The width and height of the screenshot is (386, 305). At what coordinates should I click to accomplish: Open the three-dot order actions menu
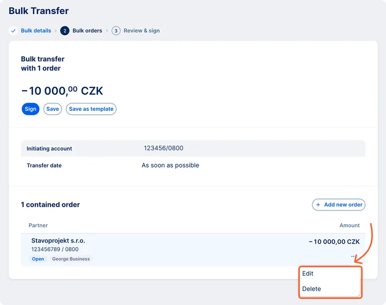353,256
